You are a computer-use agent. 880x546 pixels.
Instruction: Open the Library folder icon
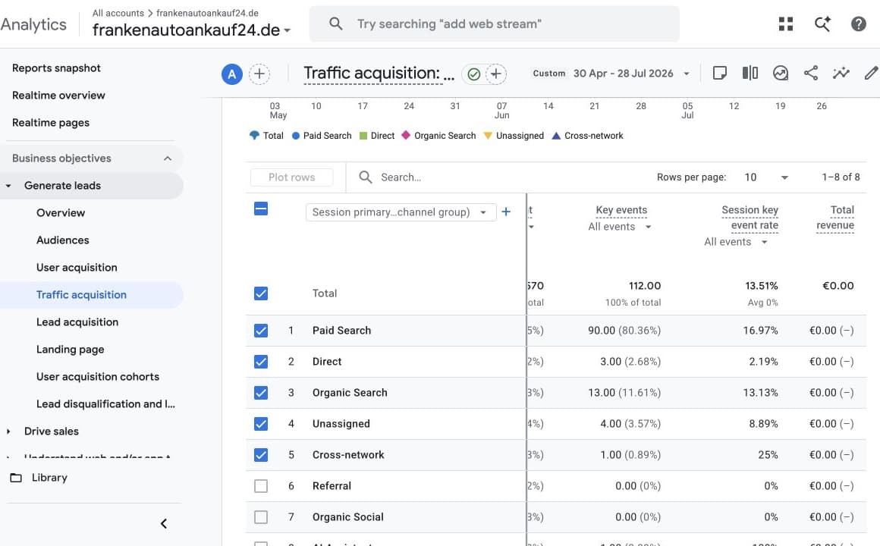[16, 478]
